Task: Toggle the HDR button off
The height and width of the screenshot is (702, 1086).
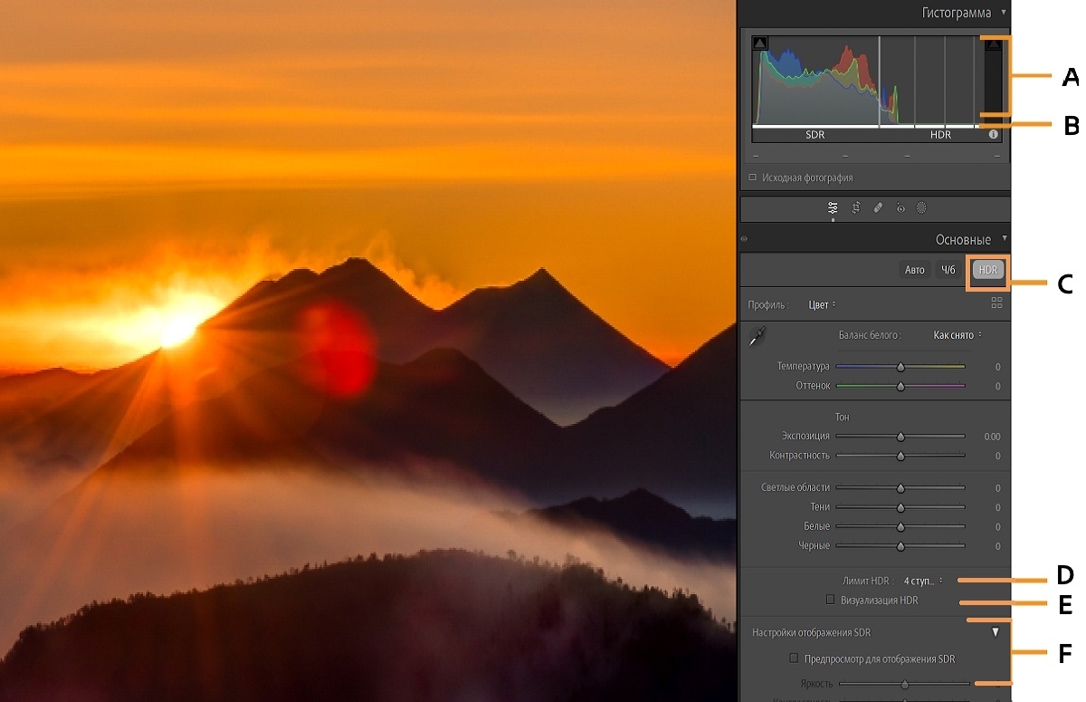Action: point(987,270)
